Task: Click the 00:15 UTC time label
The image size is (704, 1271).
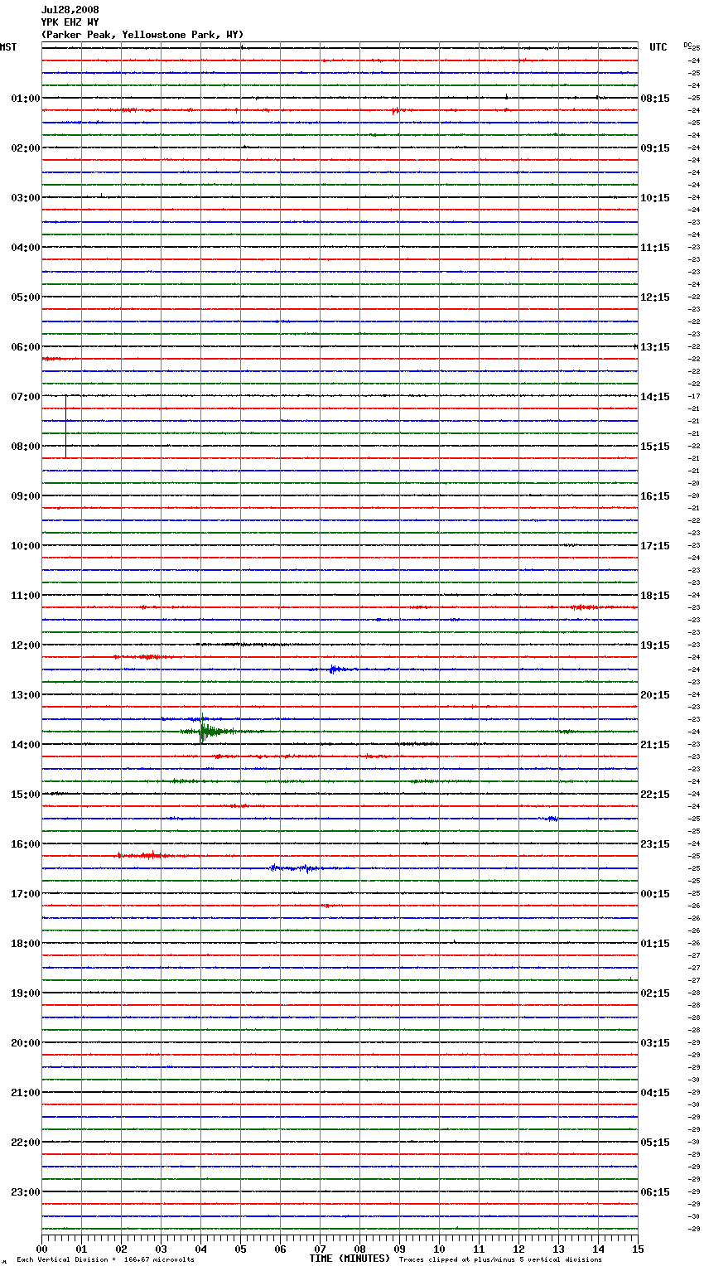Action: [x=655, y=894]
